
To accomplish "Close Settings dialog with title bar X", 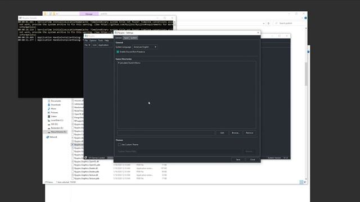I will [x=258, y=33].
